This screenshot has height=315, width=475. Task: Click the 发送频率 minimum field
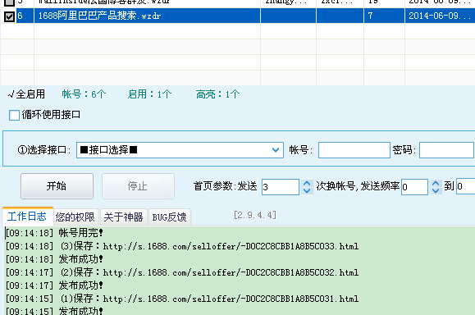point(414,186)
